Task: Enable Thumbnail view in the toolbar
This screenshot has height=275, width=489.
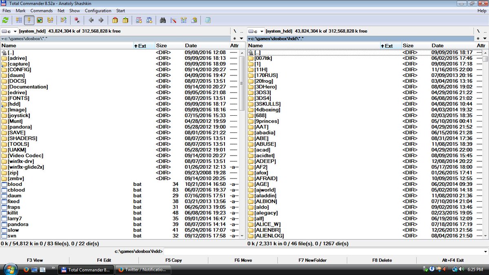Action: click(x=40, y=20)
